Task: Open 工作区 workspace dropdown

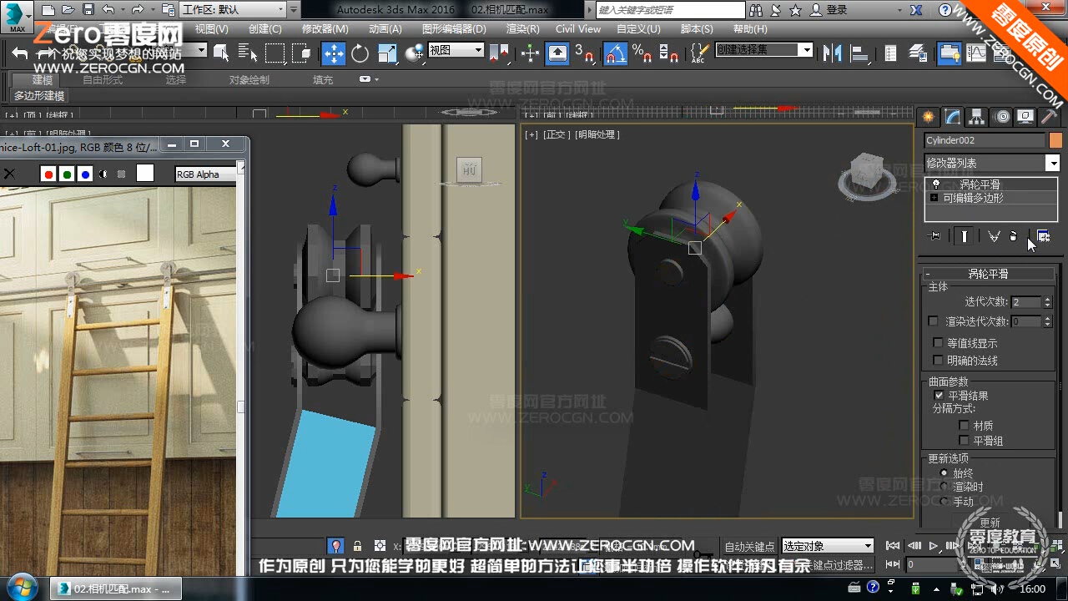Action: tap(234, 10)
